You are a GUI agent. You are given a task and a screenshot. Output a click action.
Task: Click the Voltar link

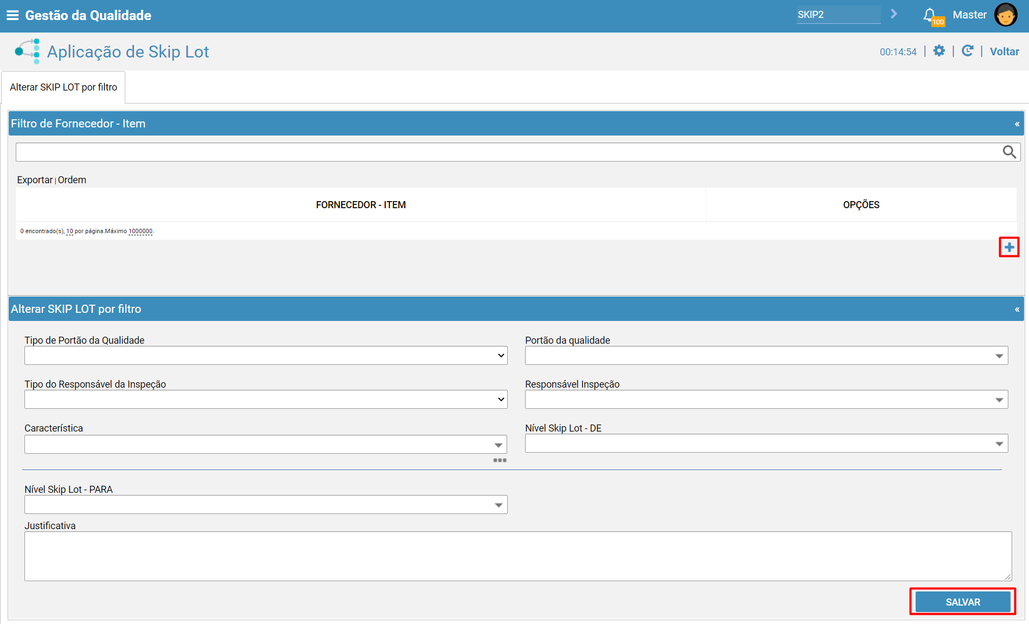coord(1004,52)
